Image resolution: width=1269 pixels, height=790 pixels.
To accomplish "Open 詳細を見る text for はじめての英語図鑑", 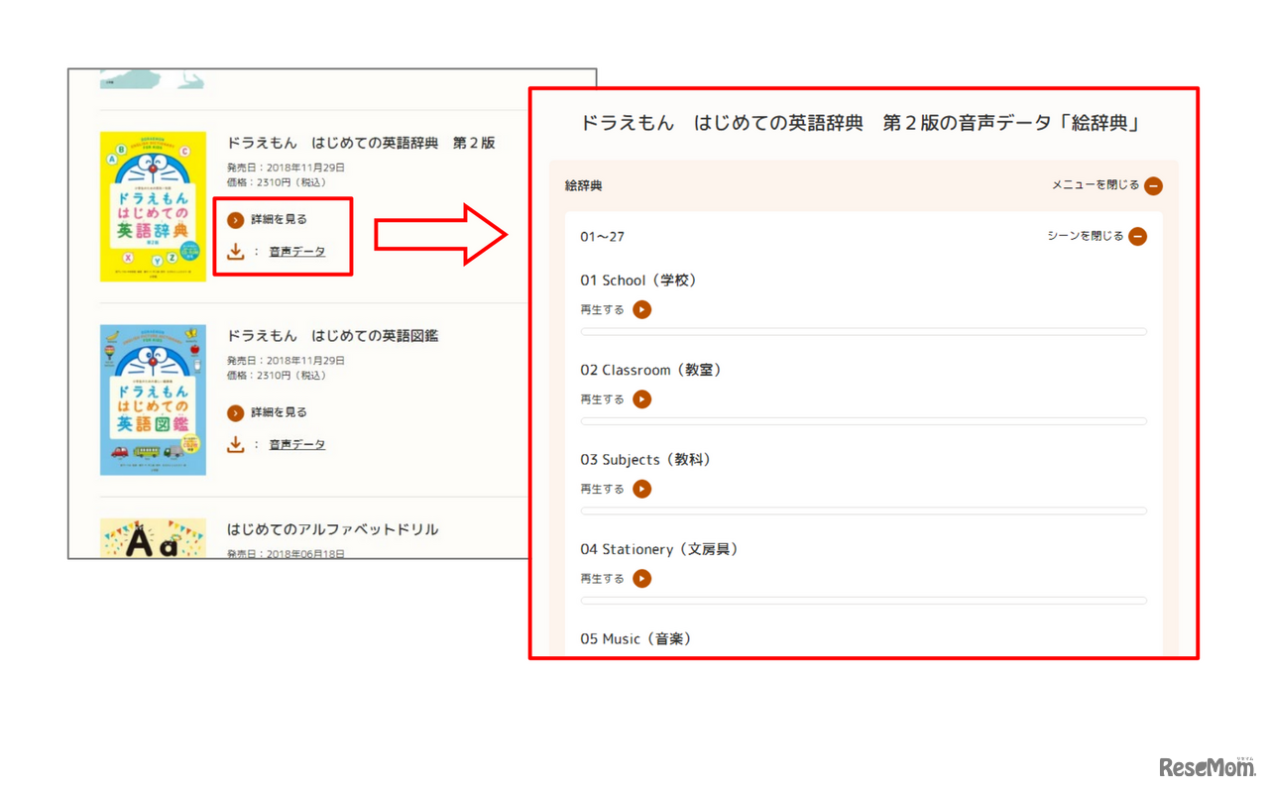I will (x=279, y=412).
